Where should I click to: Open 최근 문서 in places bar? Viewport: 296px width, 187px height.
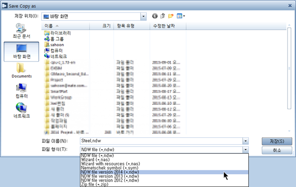21,31
